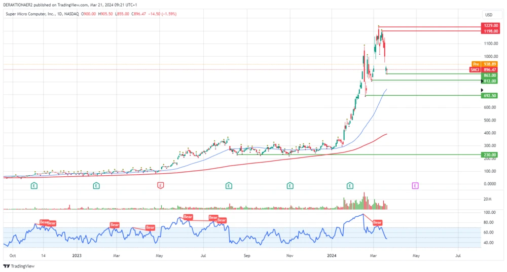
Task: Click the 600.00 price axis label
Action: point(490,107)
